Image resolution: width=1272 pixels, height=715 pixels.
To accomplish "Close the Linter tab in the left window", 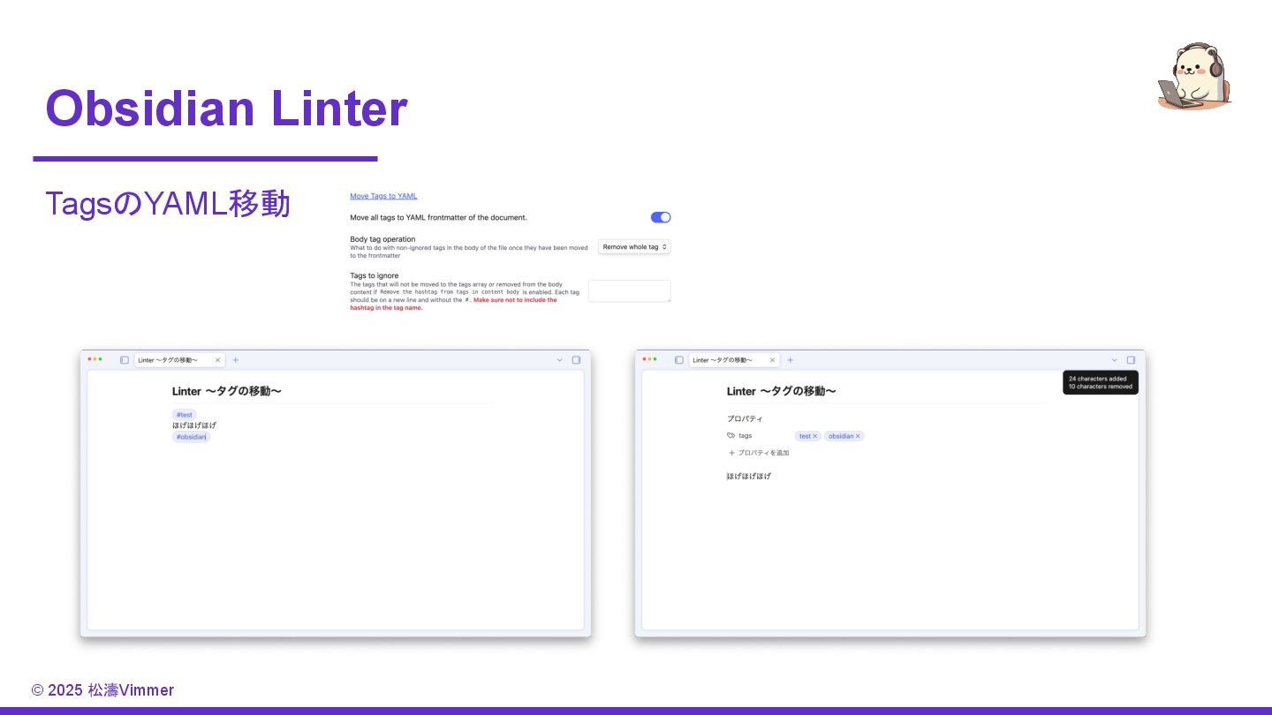I will (x=217, y=360).
